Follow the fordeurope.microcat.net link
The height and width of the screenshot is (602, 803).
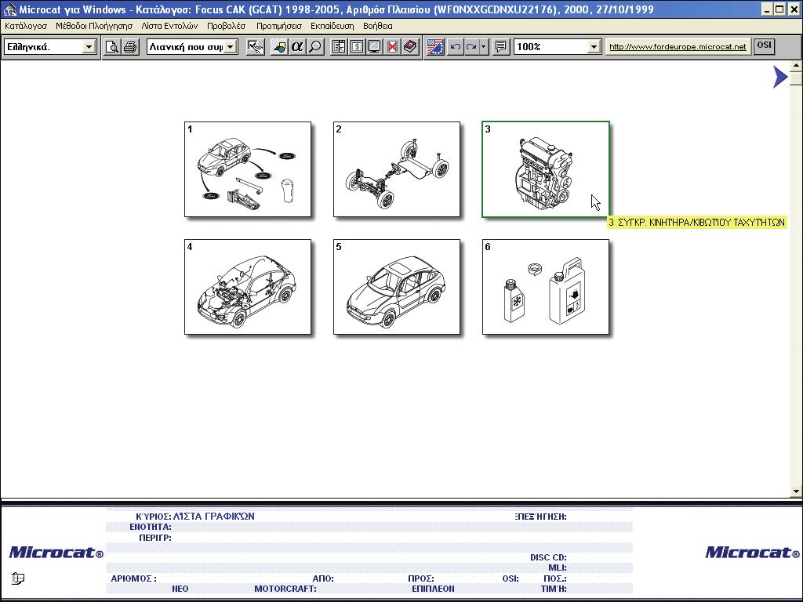678,46
